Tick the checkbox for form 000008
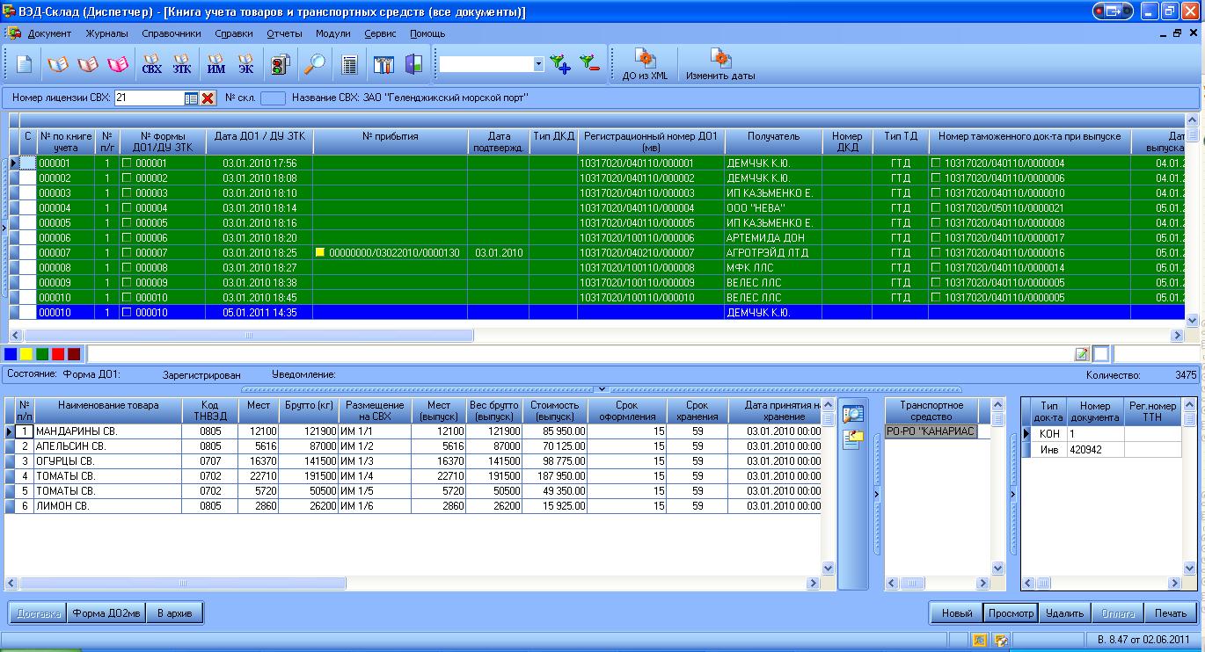 [x=127, y=268]
